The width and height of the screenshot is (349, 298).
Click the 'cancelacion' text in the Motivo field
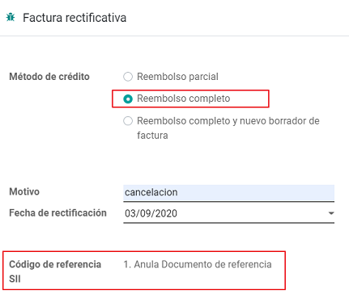pyautogui.click(x=151, y=192)
